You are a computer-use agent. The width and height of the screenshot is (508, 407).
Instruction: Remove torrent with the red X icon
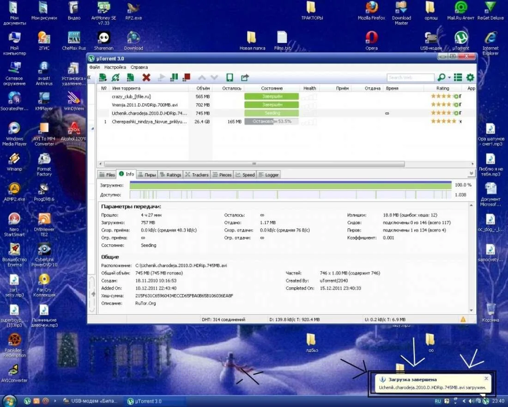coord(146,78)
